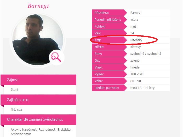Image resolution: width=183 pixels, height=137 pixels.
Task: Select the Město label row
Action: coord(109,47)
